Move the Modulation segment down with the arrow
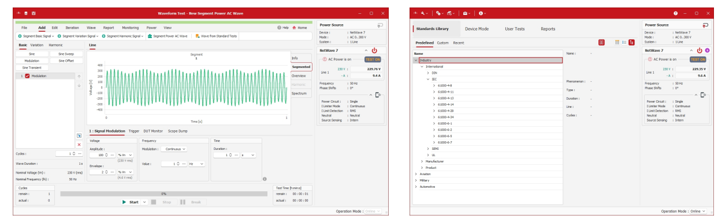The width and height of the screenshot is (718, 223). (x=79, y=85)
